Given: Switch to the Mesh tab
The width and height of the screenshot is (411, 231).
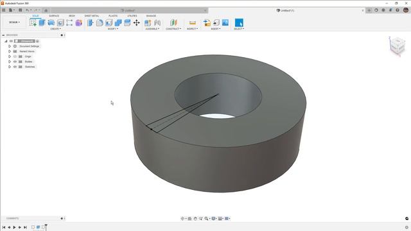Looking at the screenshot, I should point(71,16).
